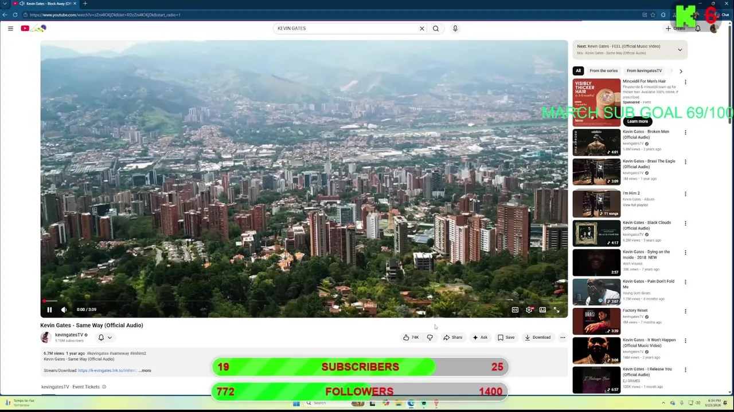Expand the Next: mix playlist chevron

pos(680,50)
